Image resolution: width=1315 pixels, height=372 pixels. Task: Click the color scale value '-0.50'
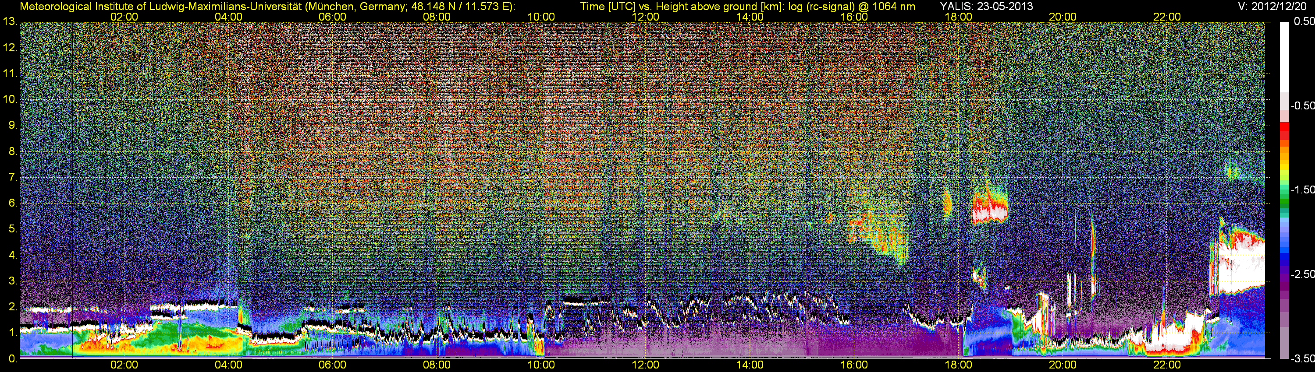1302,105
